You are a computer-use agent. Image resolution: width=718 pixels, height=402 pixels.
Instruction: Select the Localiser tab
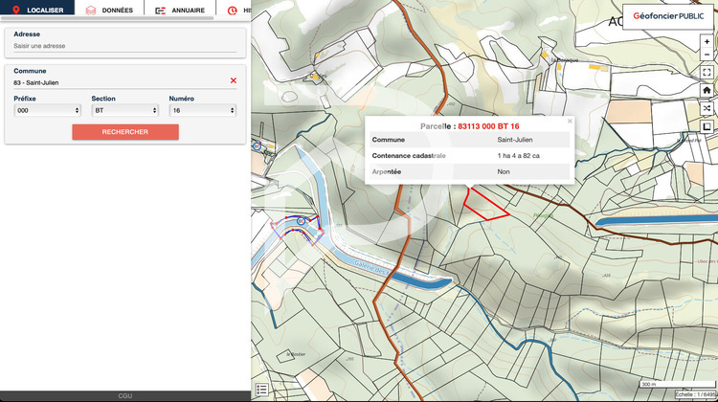37,10
